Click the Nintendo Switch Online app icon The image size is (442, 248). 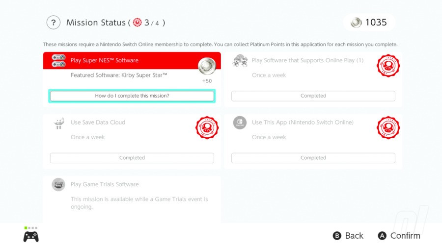240,123
